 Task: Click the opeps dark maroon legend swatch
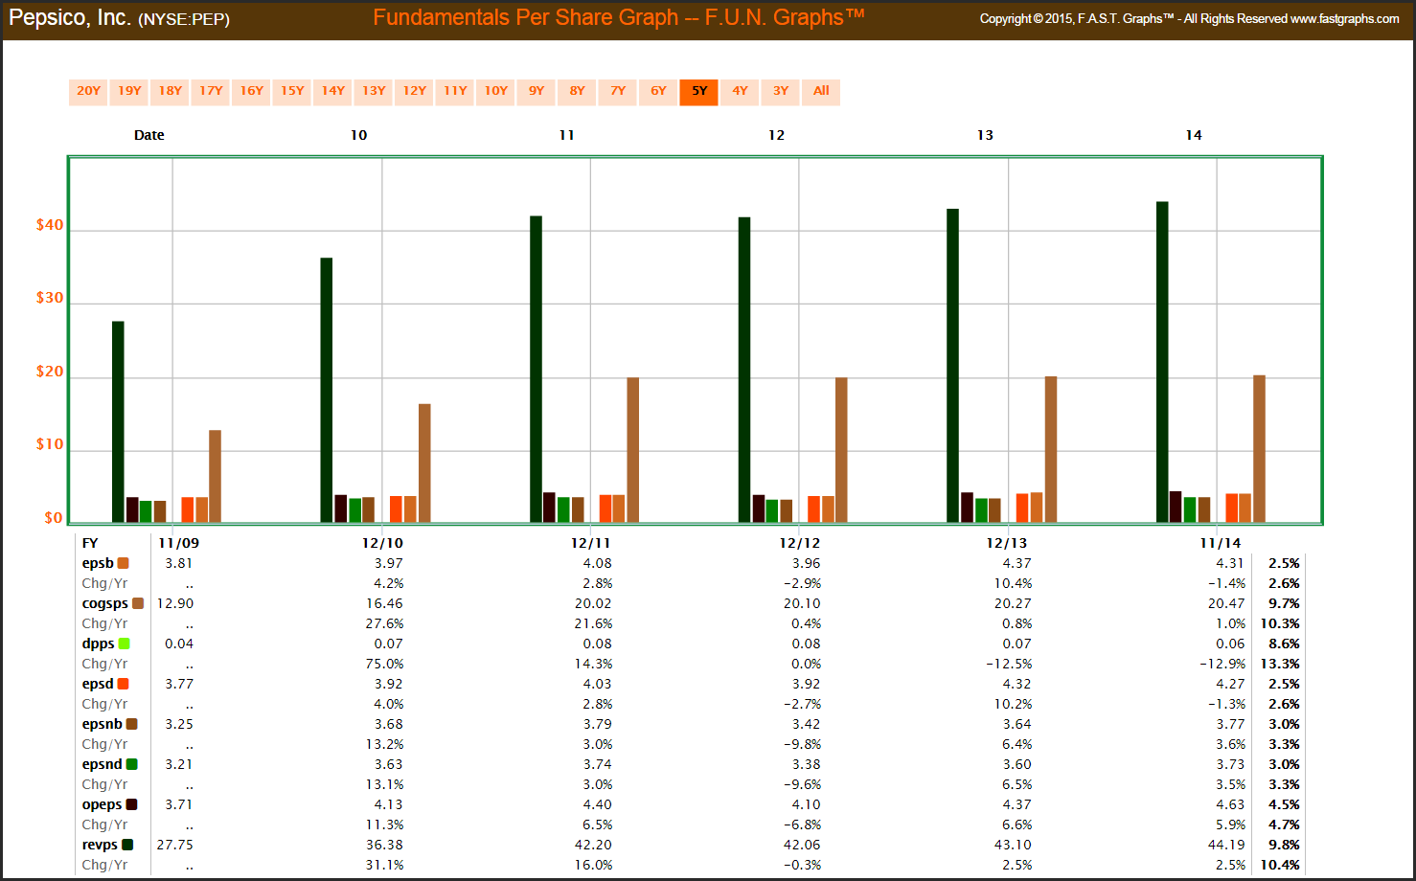(x=131, y=804)
